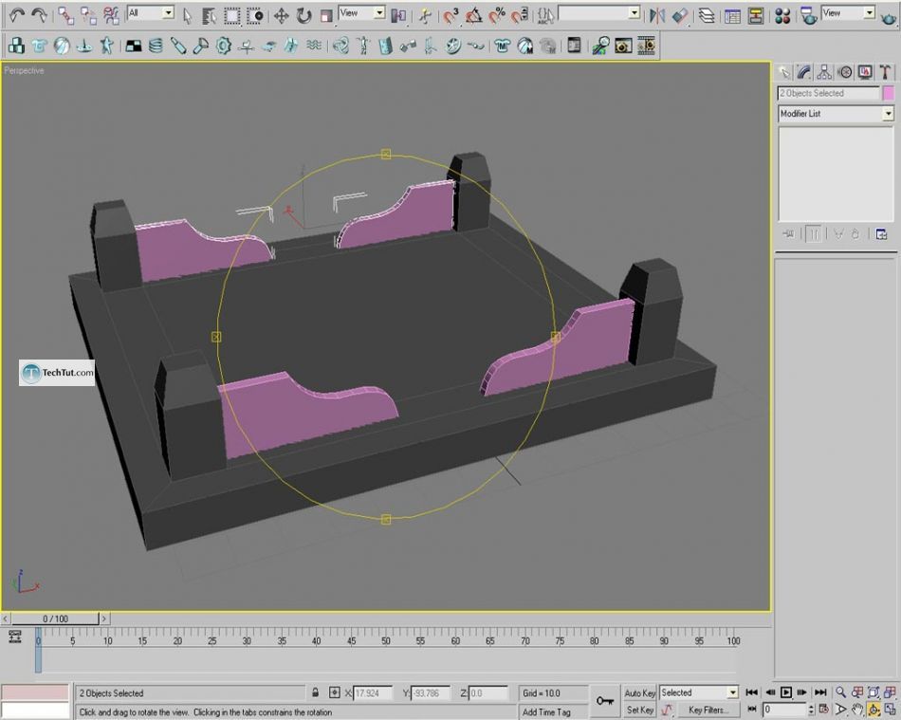Open the Key Filters dialog
Viewport: 901px width, 720px height.
pyautogui.click(x=708, y=711)
